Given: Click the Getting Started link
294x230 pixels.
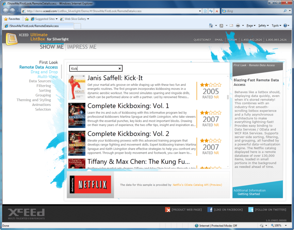Looking at the screenshot, I should [249, 194].
